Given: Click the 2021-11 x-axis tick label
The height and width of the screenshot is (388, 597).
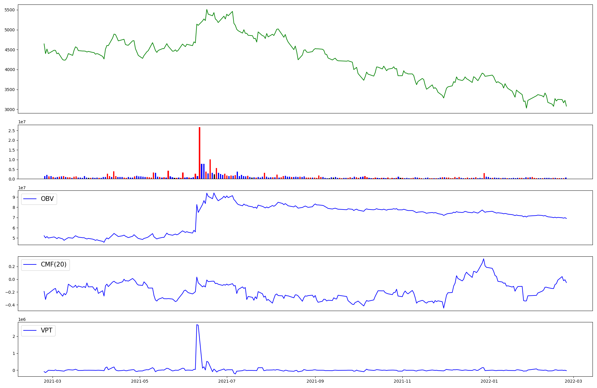Looking at the screenshot, I should point(403,381).
